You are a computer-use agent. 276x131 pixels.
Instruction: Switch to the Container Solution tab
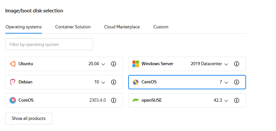(73, 27)
